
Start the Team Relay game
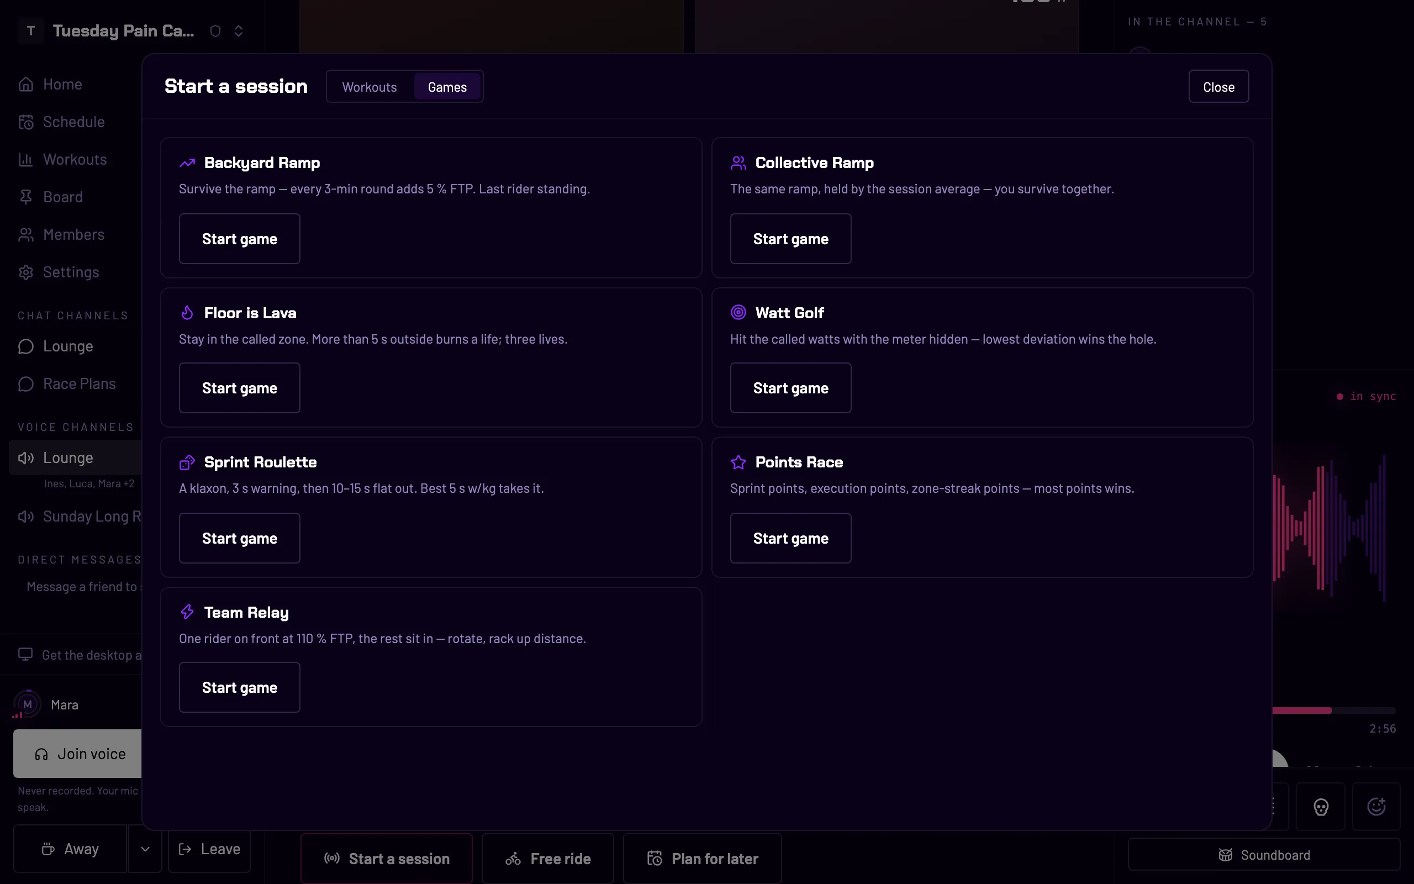240,687
